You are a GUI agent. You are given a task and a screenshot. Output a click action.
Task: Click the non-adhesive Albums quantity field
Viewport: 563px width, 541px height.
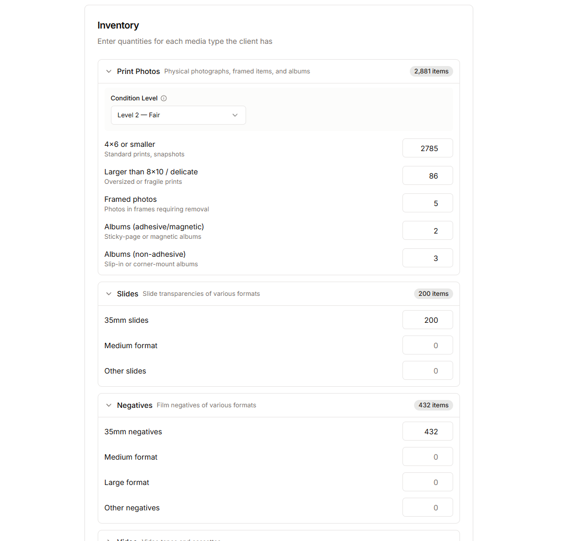coord(427,258)
